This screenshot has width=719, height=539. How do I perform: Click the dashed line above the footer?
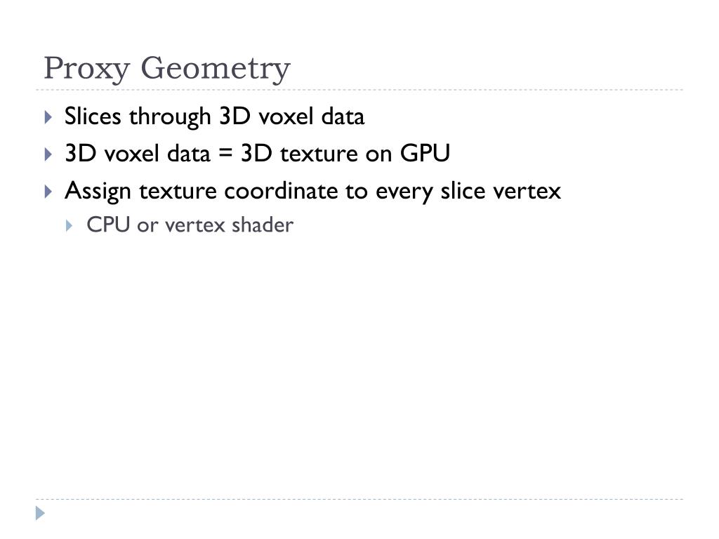click(x=359, y=499)
